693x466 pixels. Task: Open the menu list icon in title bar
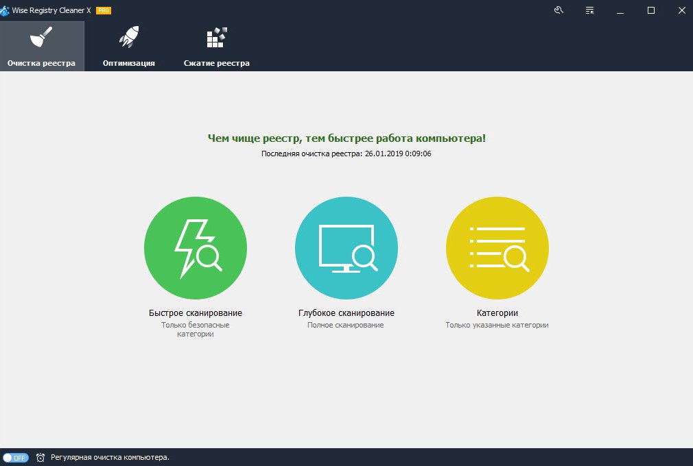pos(589,10)
